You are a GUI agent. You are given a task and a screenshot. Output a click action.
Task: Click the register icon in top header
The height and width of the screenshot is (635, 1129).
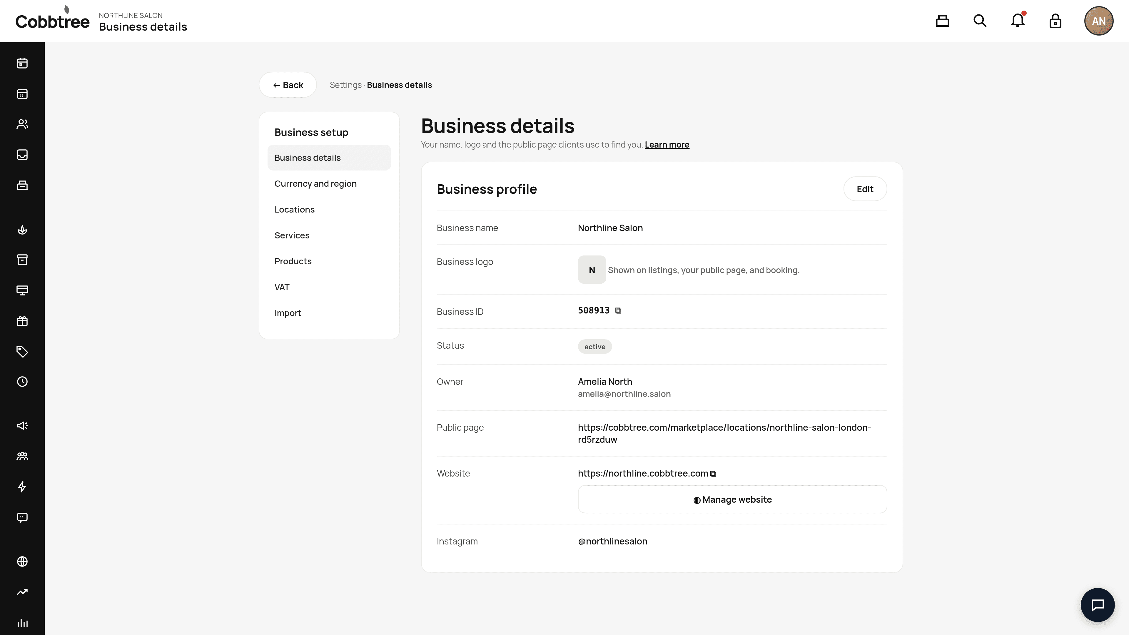click(942, 21)
